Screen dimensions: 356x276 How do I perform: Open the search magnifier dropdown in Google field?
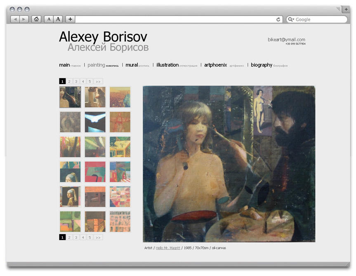tap(291, 19)
